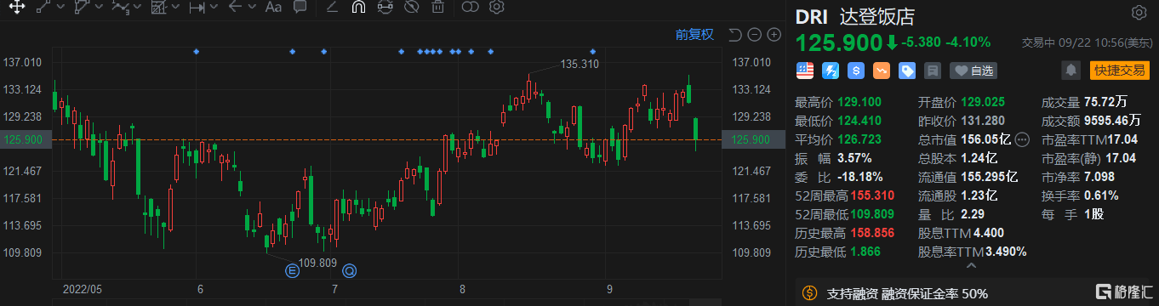Click the 135.310 high price annotation
The height and width of the screenshot is (306, 1159).
click(579, 64)
